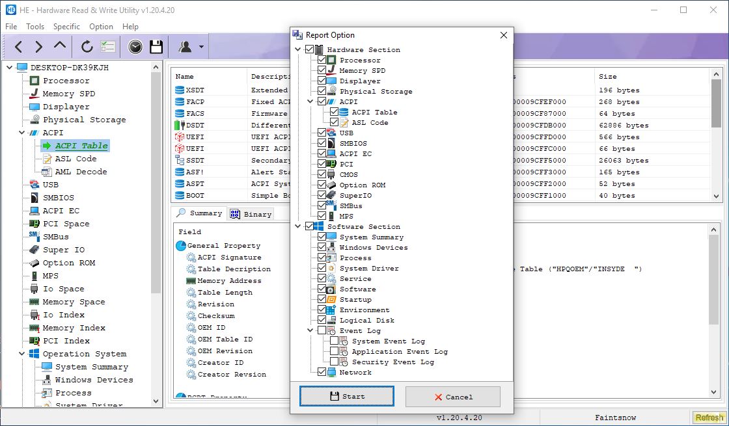Uncheck the Processor checkbox in Report Option
This screenshot has height=426, width=729.
[x=322, y=60]
